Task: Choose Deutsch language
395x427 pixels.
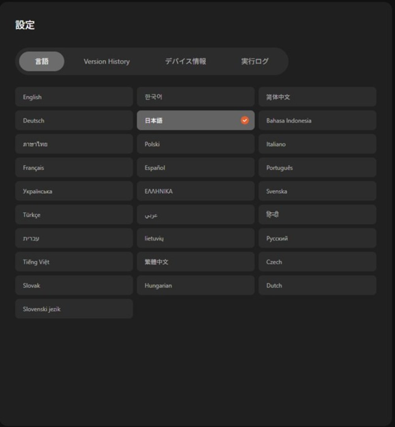Action: [74, 120]
